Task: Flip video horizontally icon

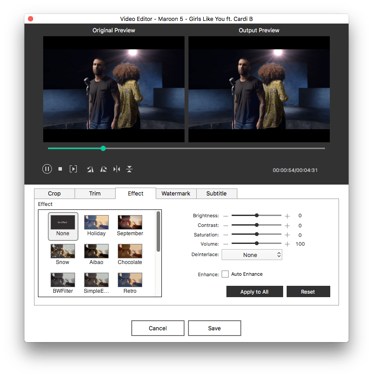Action: [x=116, y=169]
